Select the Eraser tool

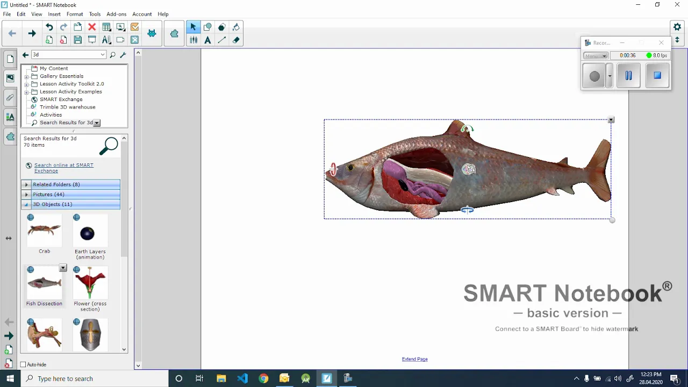[236, 40]
